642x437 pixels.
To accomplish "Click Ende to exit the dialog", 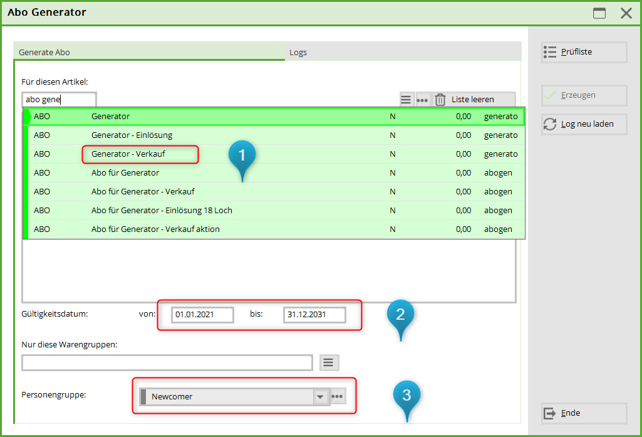I will click(584, 413).
